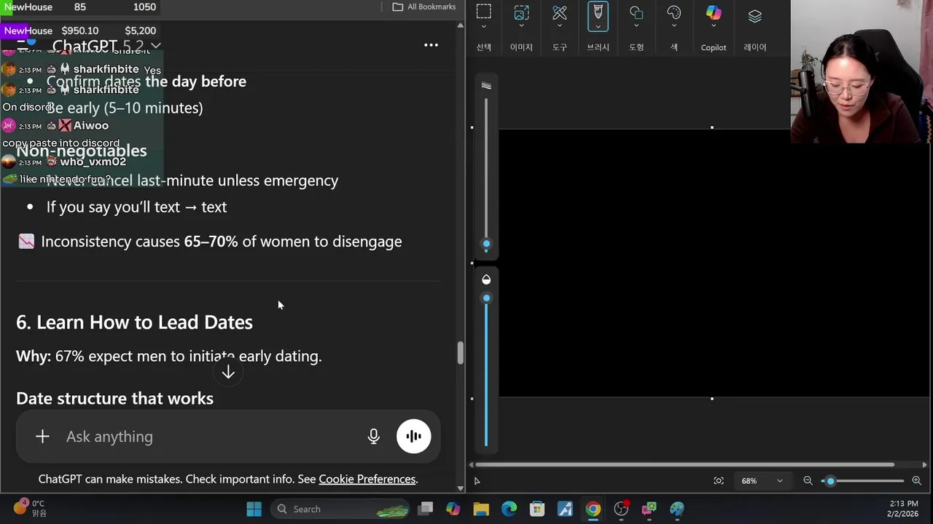Expand the brush (브러시) type dropdown chevron
This screenshot has height=524, width=933.
598,27
